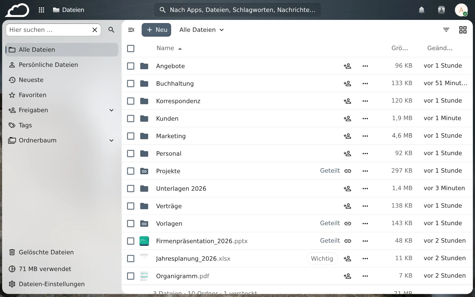Image resolution: width=475 pixels, height=297 pixels.
Task: Open Persönliche Dateien in sidebar
Action: (x=62, y=65)
